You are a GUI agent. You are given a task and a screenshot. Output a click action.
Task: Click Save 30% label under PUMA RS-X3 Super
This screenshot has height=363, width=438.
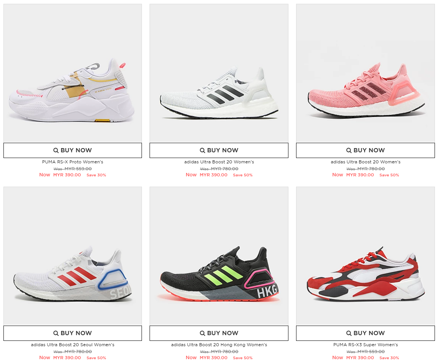(389, 358)
